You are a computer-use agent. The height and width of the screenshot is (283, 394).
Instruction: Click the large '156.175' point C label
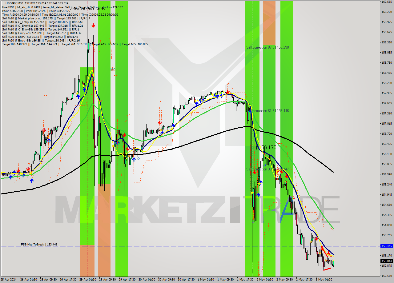pos(266,148)
